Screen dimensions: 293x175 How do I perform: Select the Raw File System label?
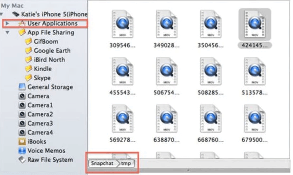[50, 160]
